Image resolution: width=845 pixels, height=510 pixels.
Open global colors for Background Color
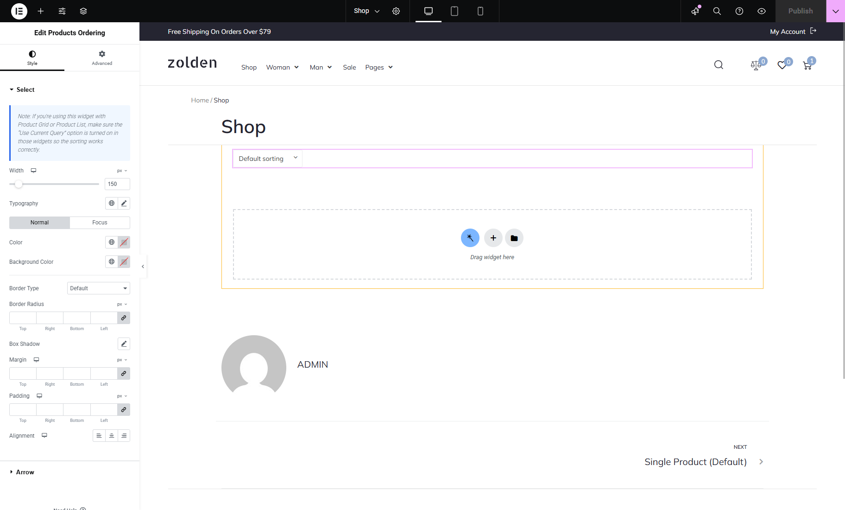tap(112, 261)
